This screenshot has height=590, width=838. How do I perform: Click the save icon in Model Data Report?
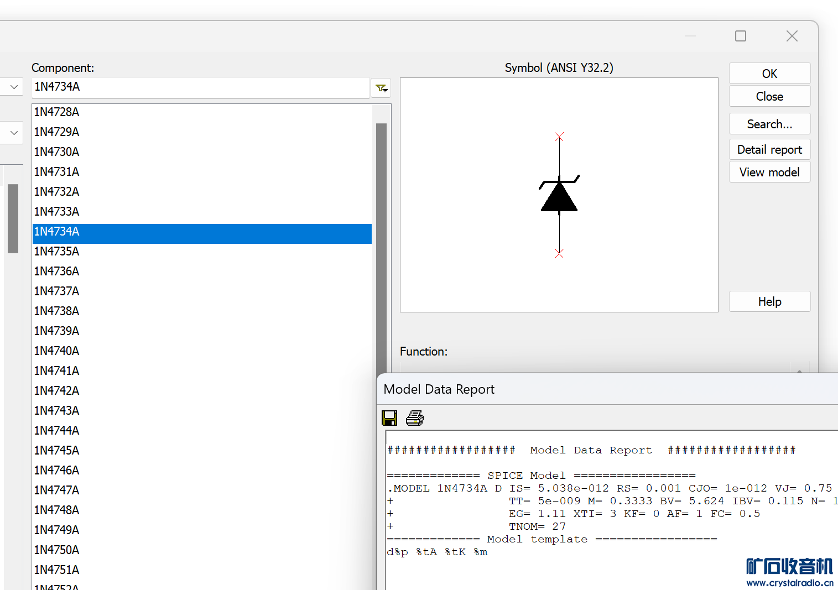[x=389, y=418]
